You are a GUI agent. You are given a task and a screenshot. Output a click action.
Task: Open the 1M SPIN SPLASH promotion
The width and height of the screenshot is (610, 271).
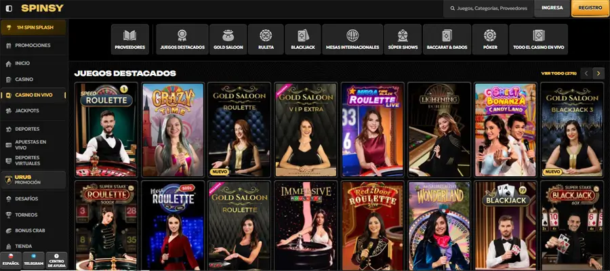[33, 28]
